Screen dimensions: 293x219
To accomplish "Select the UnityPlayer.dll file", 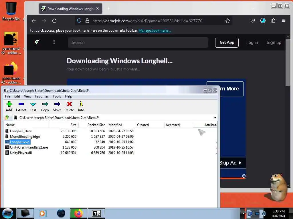I will [21, 153].
